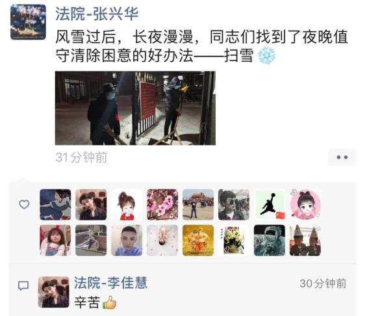369x316 pixels.
Task: Open the golden vase avatar
Action: click(x=198, y=240)
